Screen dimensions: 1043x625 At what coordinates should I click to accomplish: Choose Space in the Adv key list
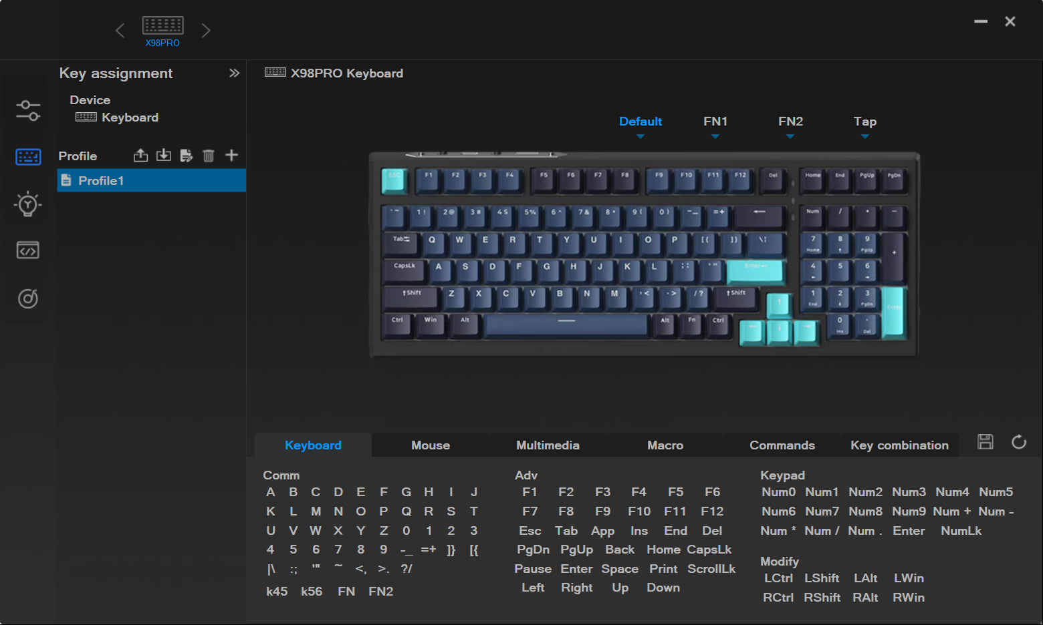pyautogui.click(x=620, y=569)
